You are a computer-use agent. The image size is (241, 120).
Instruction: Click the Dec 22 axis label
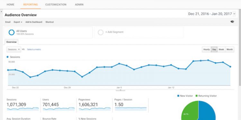pyautogui.click(x=15, y=88)
